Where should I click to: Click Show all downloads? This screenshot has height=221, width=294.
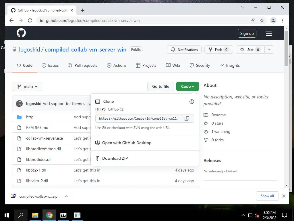click(267, 196)
